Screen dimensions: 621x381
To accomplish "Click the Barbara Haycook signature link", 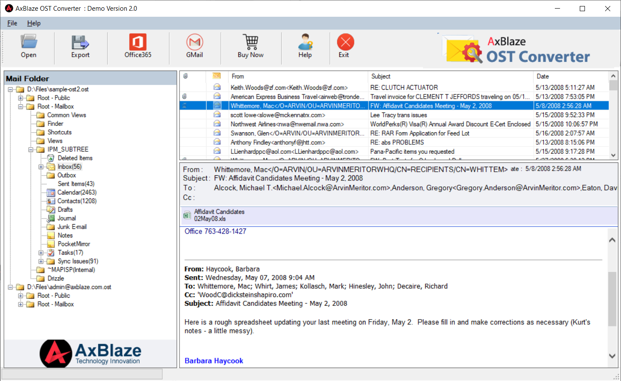I will pyautogui.click(x=214, y=361).
